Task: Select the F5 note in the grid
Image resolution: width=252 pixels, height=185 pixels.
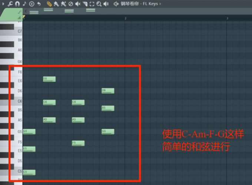Action: tap(78, 143)
